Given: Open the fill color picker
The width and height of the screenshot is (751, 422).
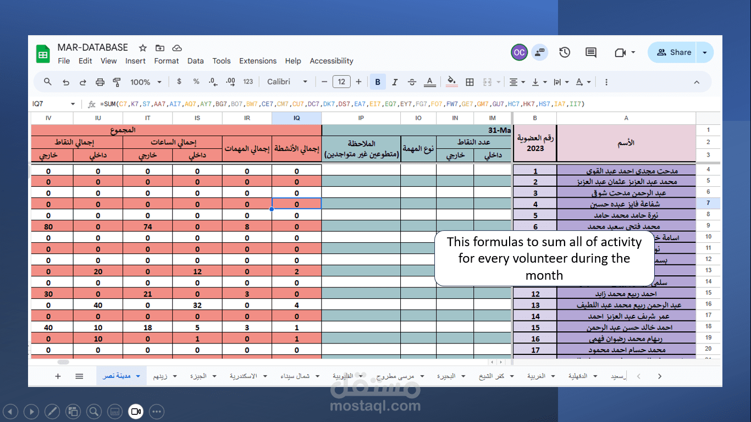Looking at the screenshot, I should (x=452, y=82).
